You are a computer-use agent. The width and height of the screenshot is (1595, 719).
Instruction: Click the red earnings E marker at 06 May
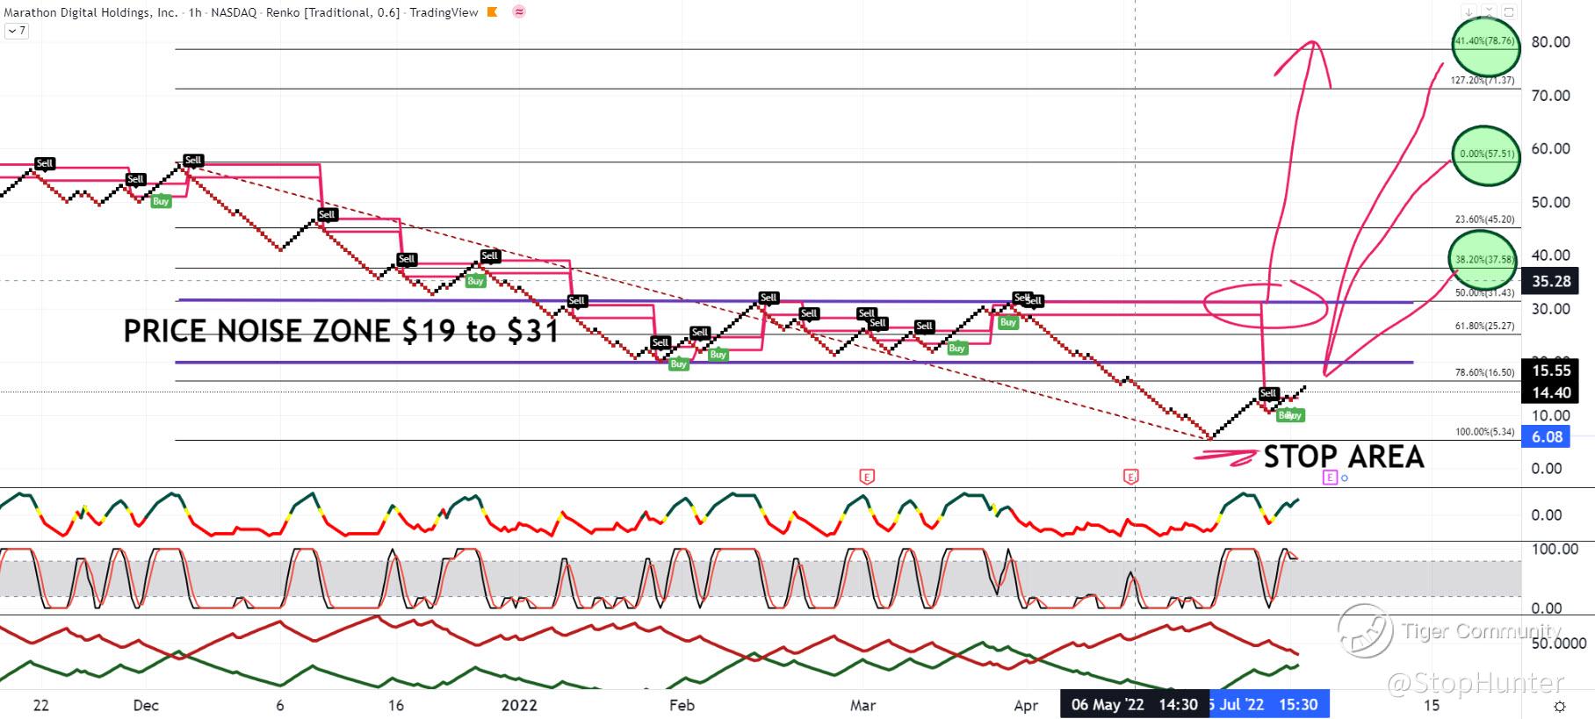point(1130,477)
